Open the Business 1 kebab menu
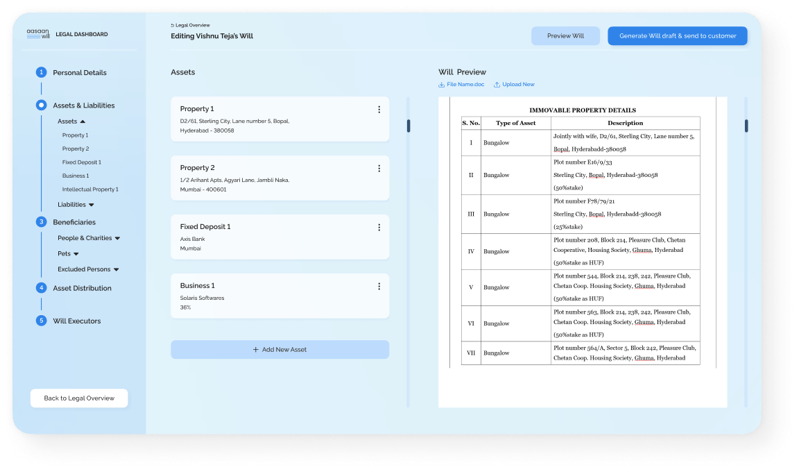The width and height of the screenshot is (799, 472). [x=379, y=287]
